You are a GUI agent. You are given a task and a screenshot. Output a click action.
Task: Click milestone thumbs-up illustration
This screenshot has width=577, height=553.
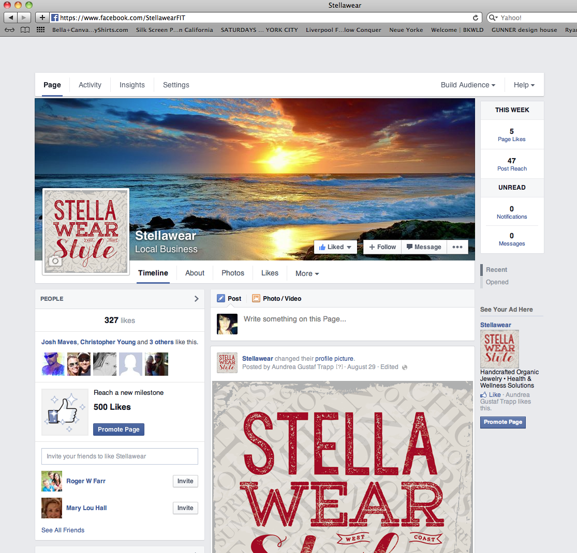click(x=65, y=412)
